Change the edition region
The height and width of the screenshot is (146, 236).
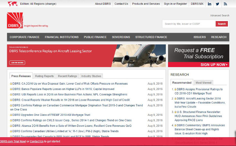(51, 4)
